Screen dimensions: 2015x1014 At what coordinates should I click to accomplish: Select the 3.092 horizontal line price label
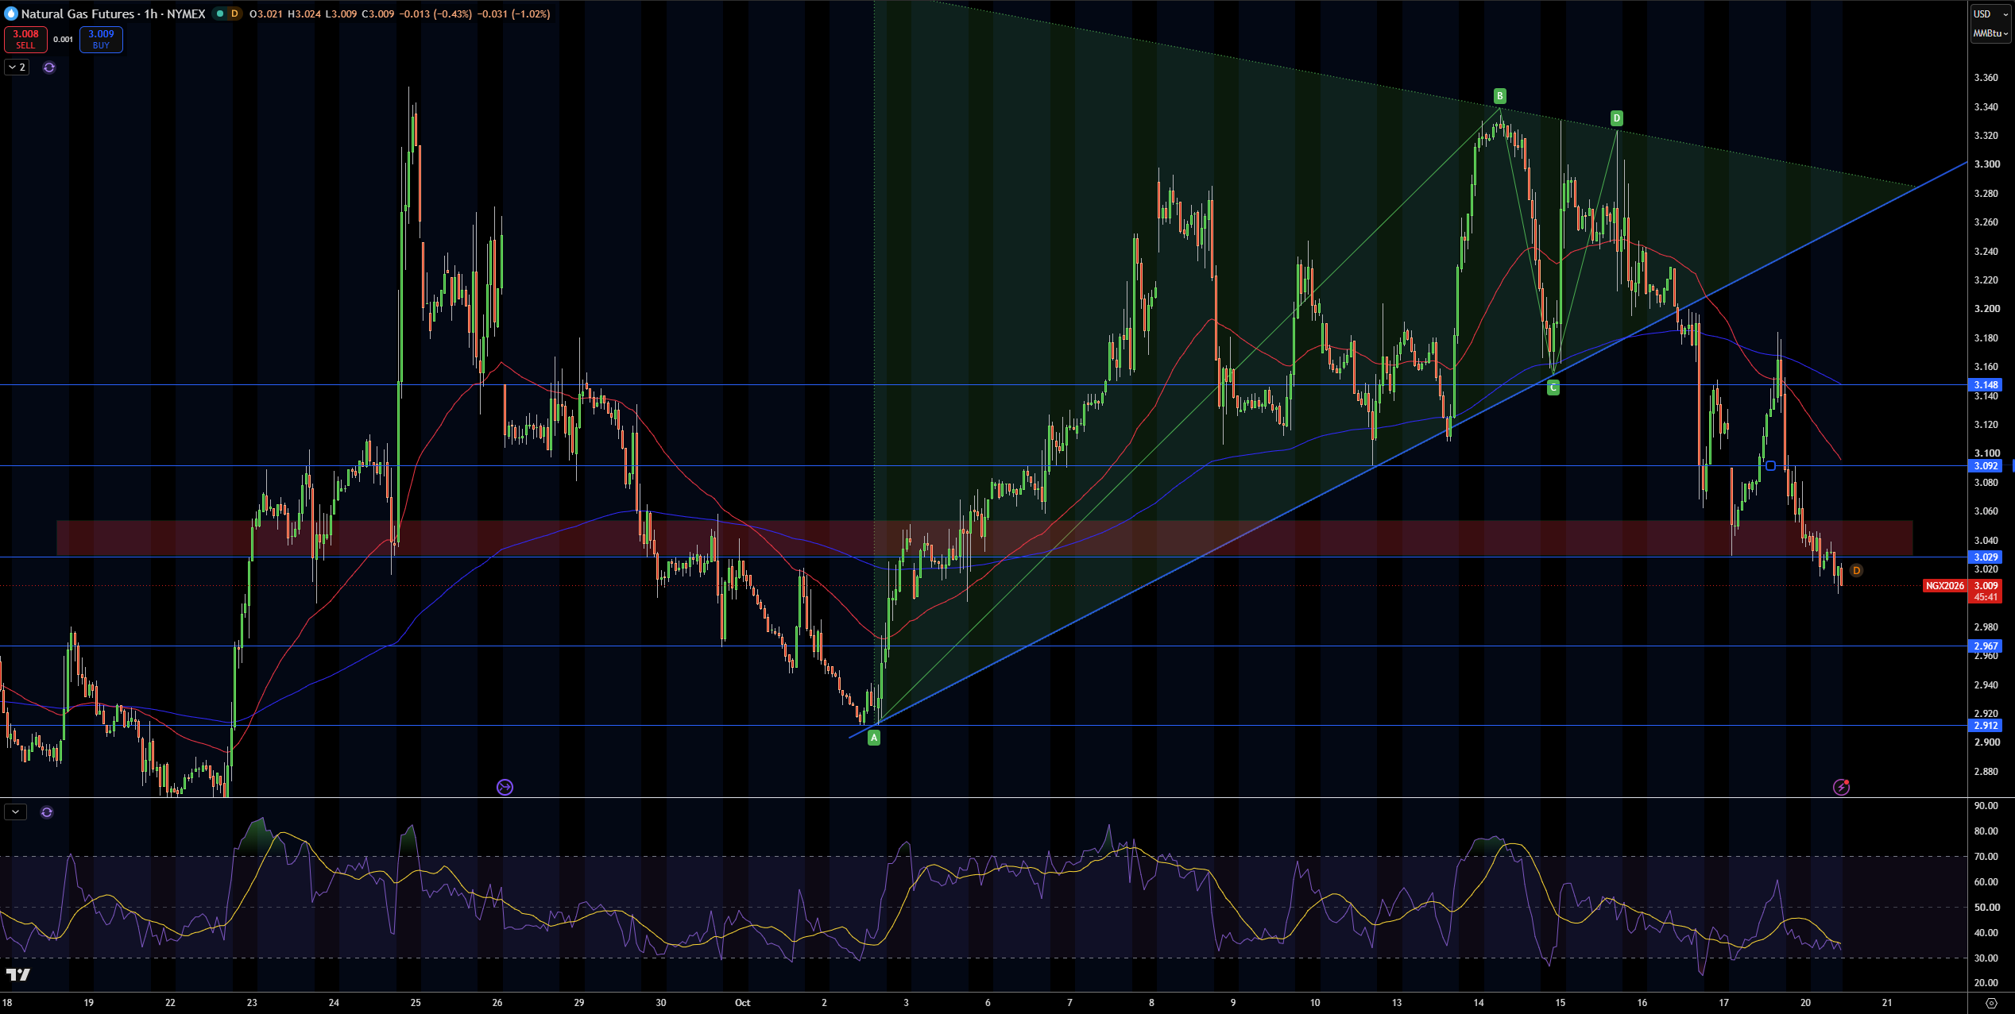point(1986,466)
